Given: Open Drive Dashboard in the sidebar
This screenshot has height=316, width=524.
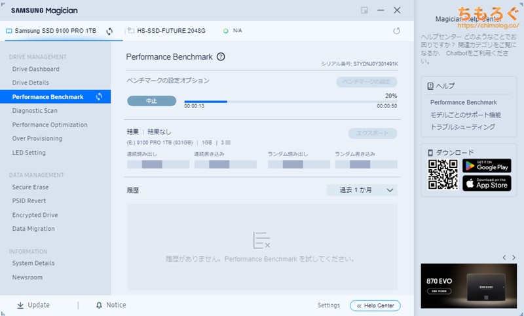Looking at the screenshot, I should (x=36, y=69).
